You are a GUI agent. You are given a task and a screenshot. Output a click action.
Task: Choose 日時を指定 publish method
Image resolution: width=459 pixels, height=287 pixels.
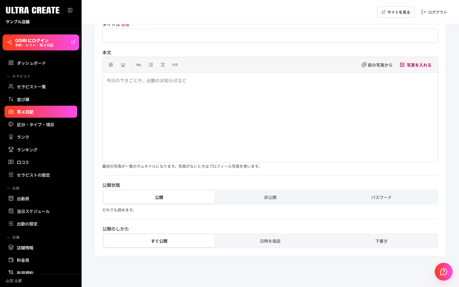pos(270,241)
